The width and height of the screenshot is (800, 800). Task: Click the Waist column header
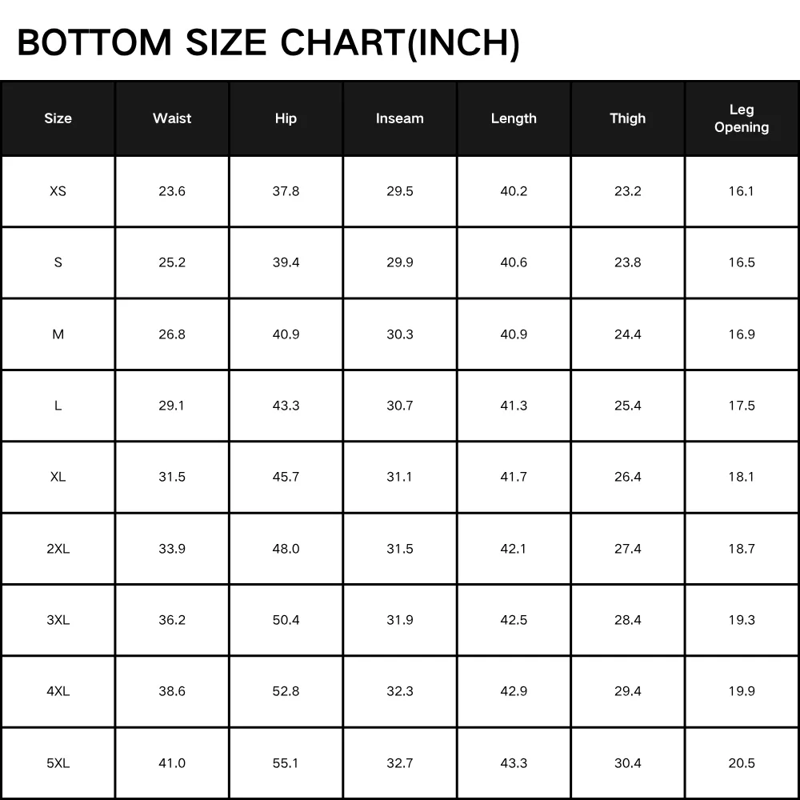point(172,118)
